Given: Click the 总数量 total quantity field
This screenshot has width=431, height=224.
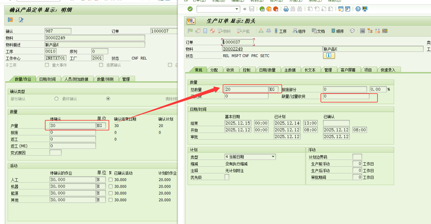Looking at the screenshot, I should 246,89.
